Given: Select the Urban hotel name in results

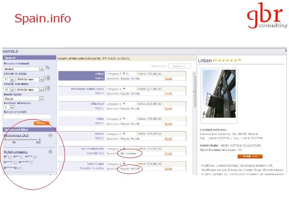Looking at the screenshot, I should pos(100,74).
